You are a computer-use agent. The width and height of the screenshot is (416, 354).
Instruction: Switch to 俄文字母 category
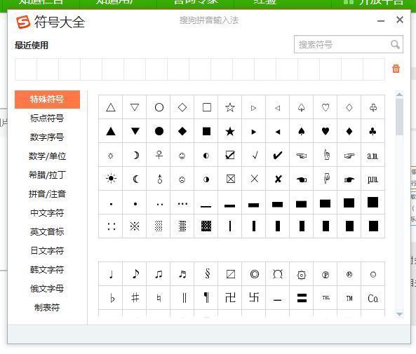(x=47, y=289)
